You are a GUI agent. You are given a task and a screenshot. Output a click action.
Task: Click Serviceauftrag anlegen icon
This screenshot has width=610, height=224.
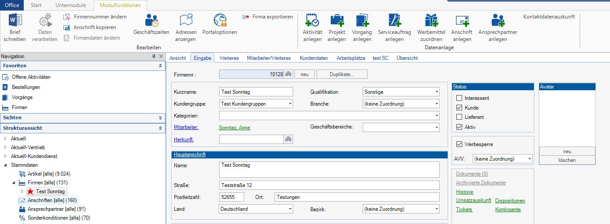click(x=394, y=21)
